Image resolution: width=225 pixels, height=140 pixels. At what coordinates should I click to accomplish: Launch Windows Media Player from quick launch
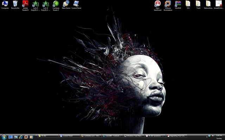coord(31,137)
